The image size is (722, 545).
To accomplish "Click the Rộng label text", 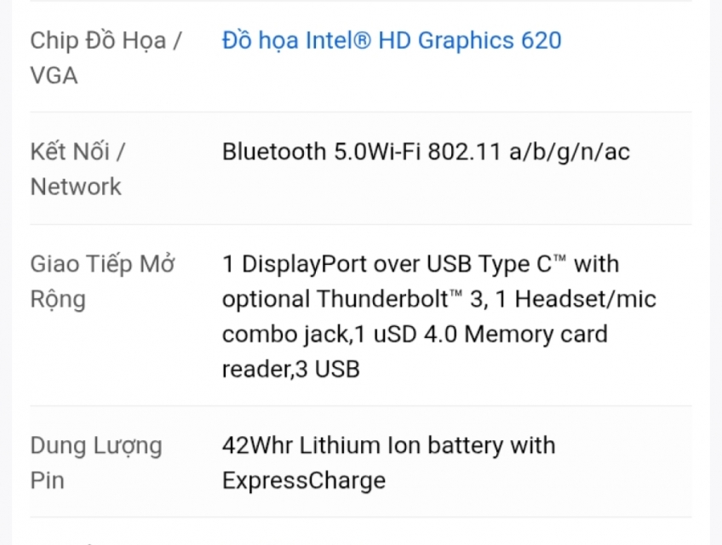I will click(x=58, y=299).
